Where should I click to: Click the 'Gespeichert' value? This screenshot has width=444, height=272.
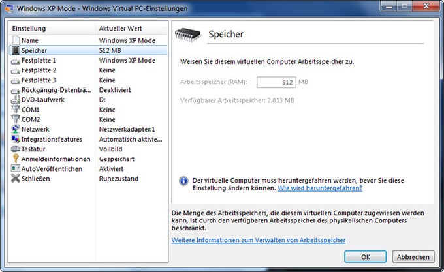tap(117, 159)
